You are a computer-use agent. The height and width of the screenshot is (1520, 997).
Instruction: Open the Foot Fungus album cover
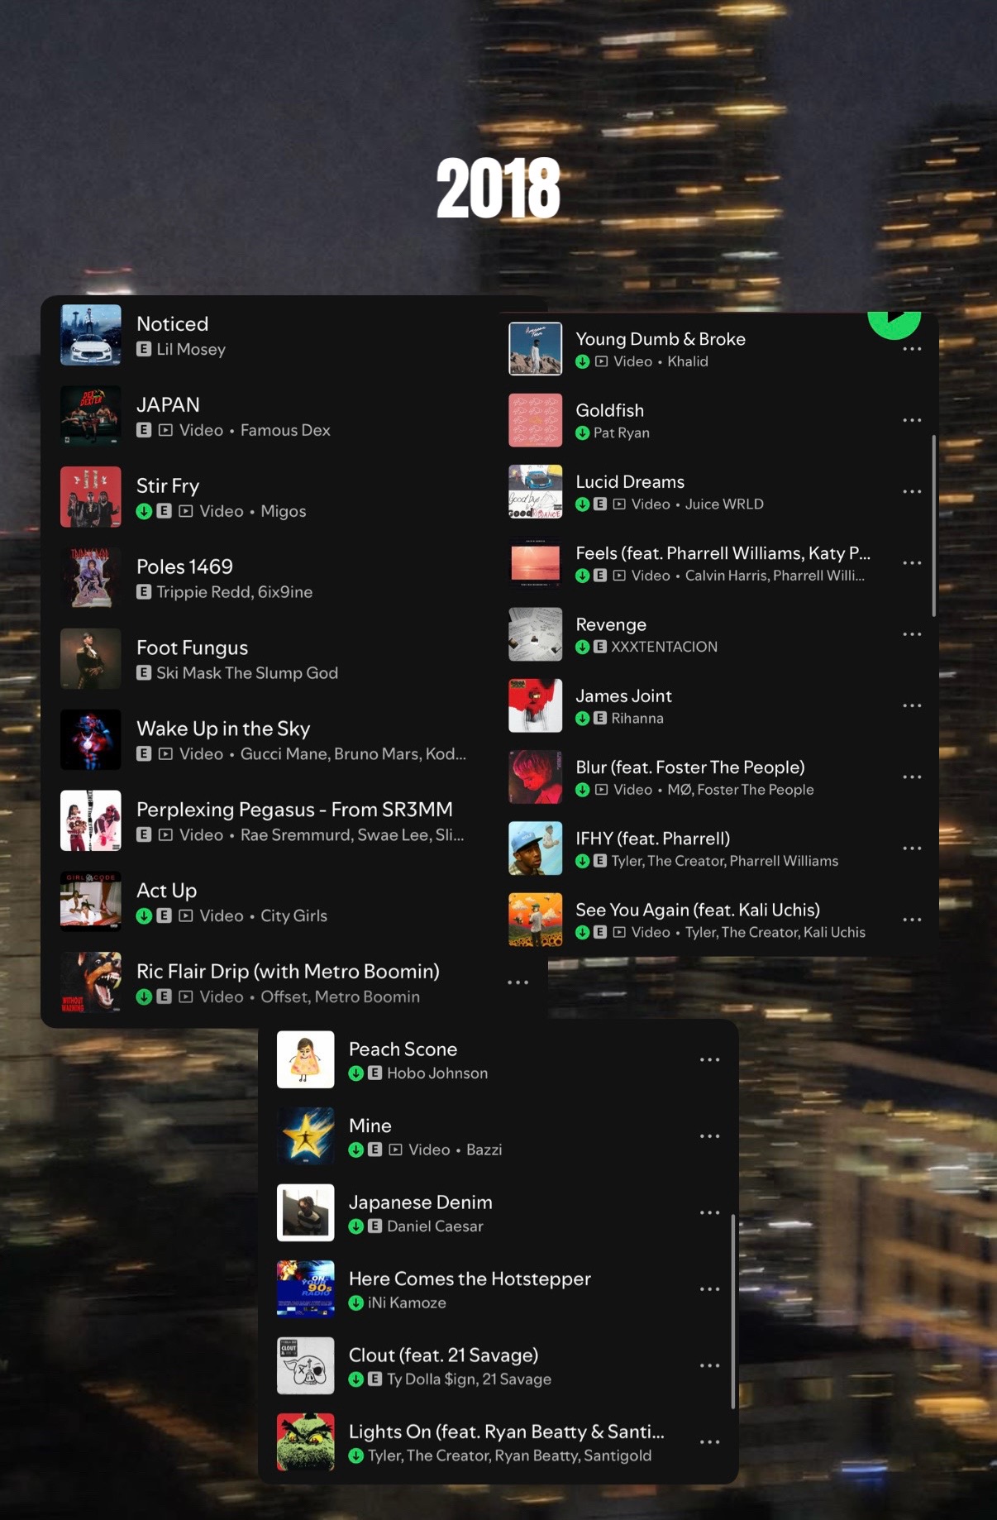click(91, 659)
